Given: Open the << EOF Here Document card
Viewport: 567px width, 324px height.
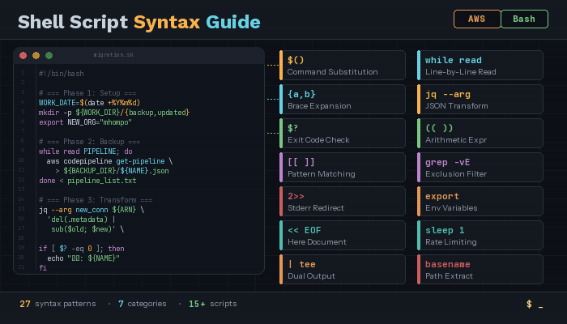Looking at the screenshot, I should point(343,236).
